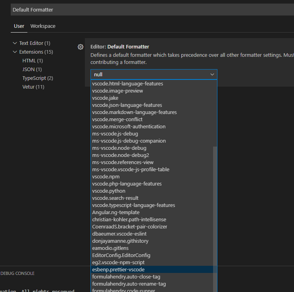This screenshot has height=292, width=294.
Task: Open the Default Formatter setting gear menu
Action: (81, 47)
